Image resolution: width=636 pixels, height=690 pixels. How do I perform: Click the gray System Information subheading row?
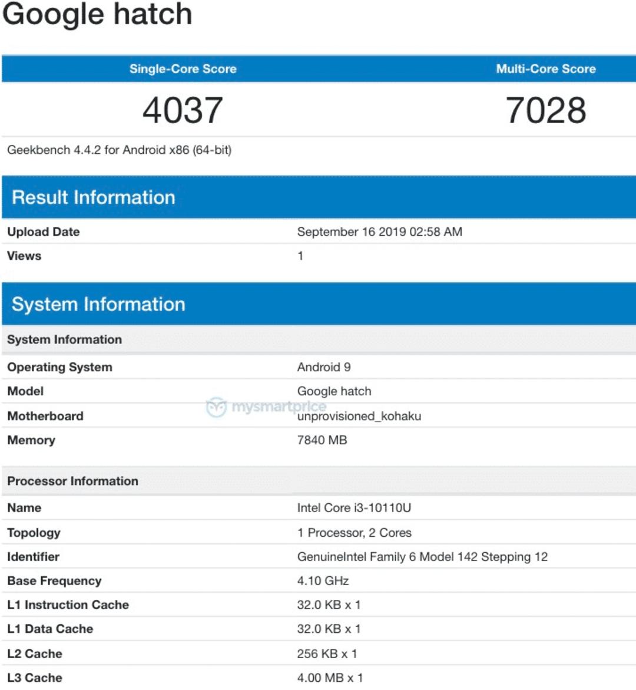[x=319, y=340]
